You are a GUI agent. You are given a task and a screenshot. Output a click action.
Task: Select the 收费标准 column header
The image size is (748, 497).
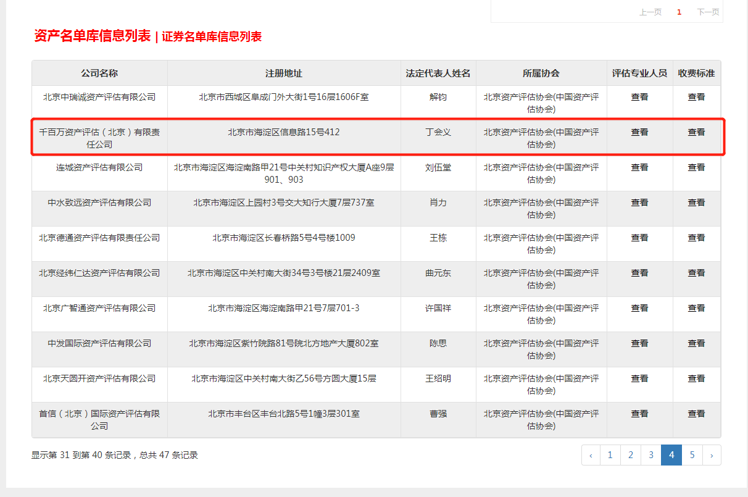697,73
